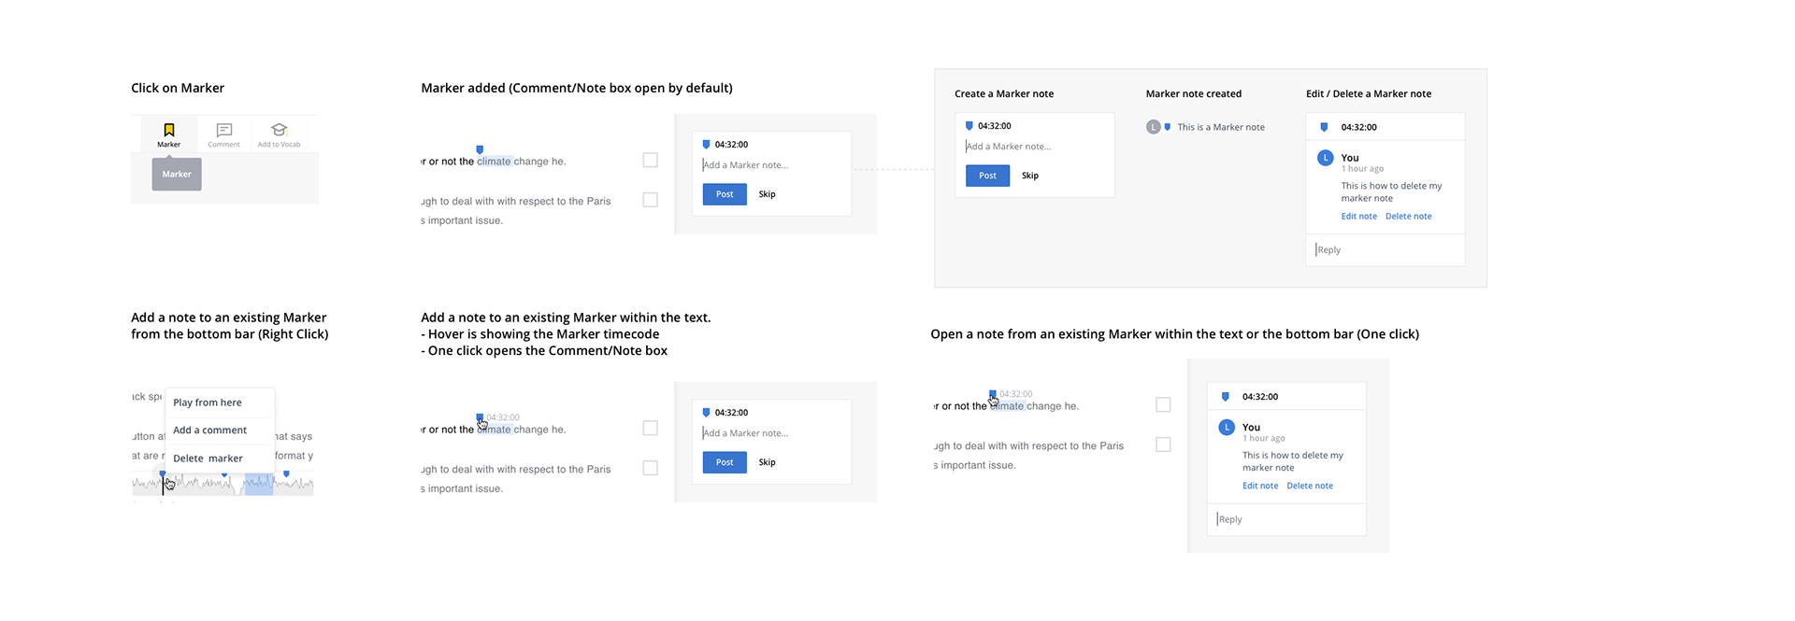The height and width of the screenshot is (621, 1795).
Task: Click blue marker above "climate" under Marker added
Action: pos(480,149)
